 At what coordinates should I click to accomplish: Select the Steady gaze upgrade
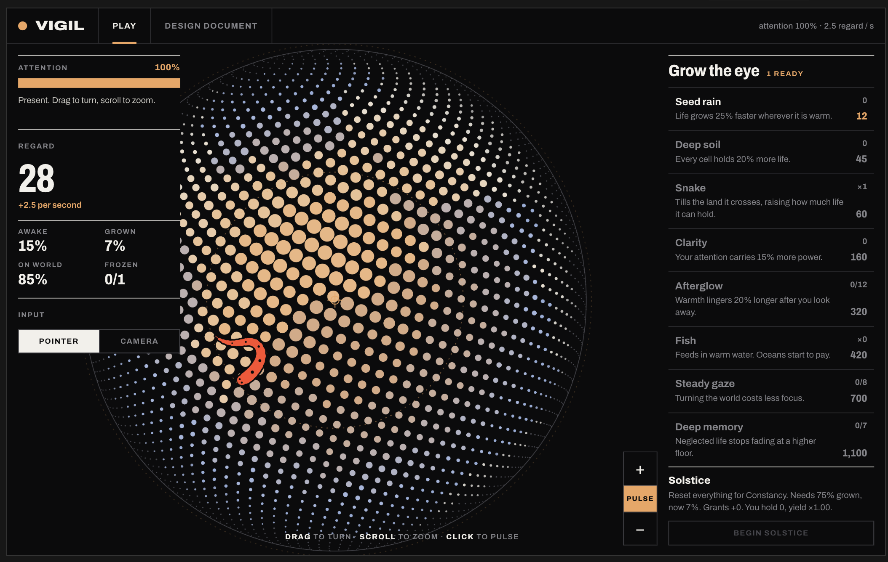pyautogui.click(x=771, y=391)
